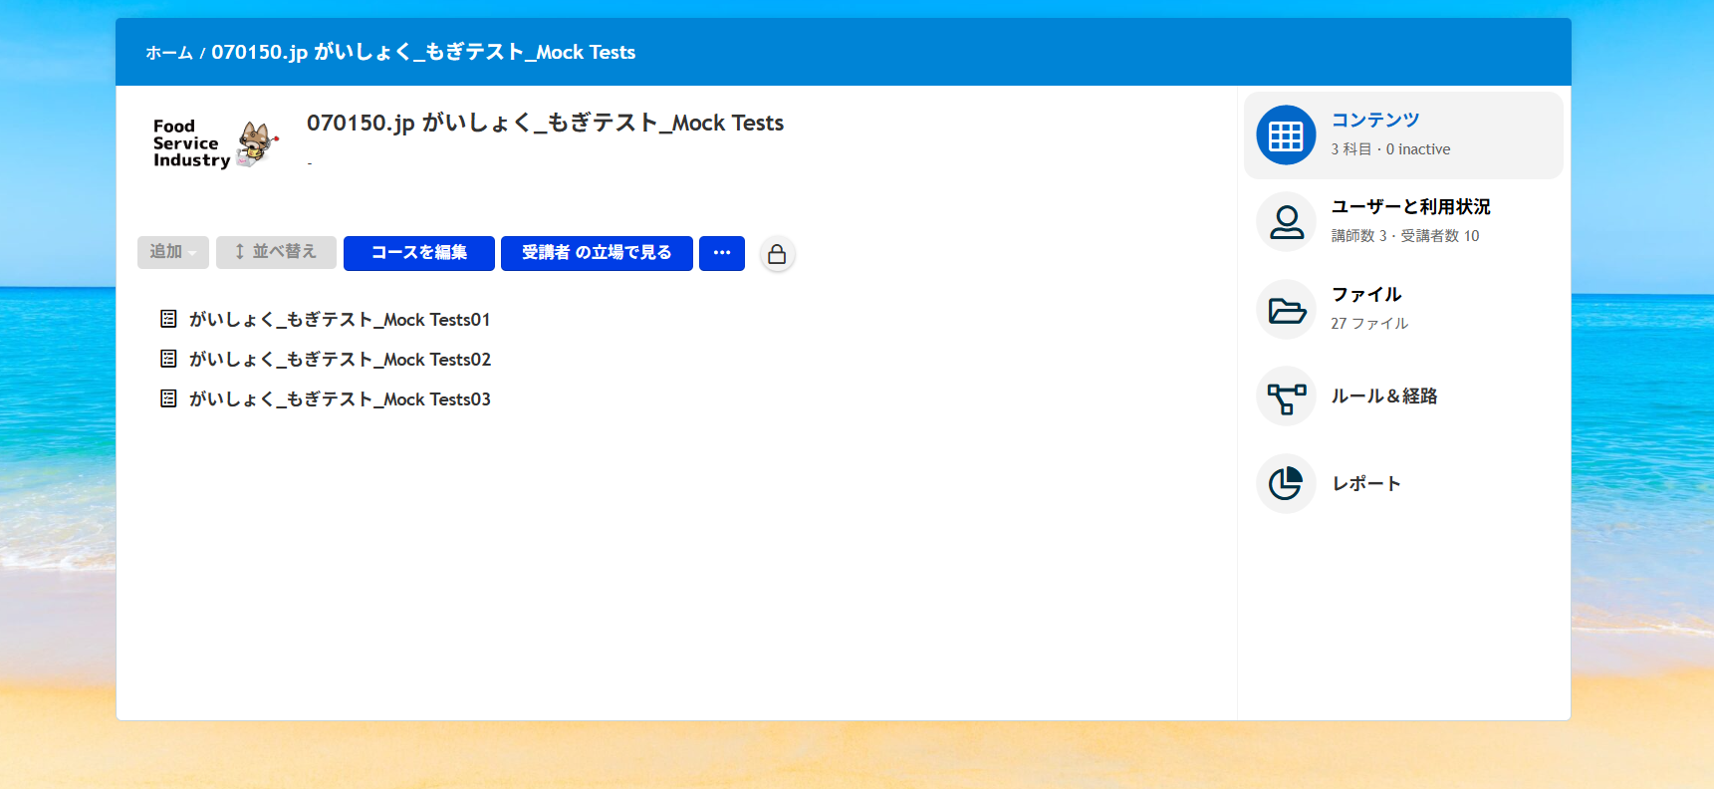Click the Food Service Industry logo
This screenshot has height=789, width=1714.
coord(214,144)
